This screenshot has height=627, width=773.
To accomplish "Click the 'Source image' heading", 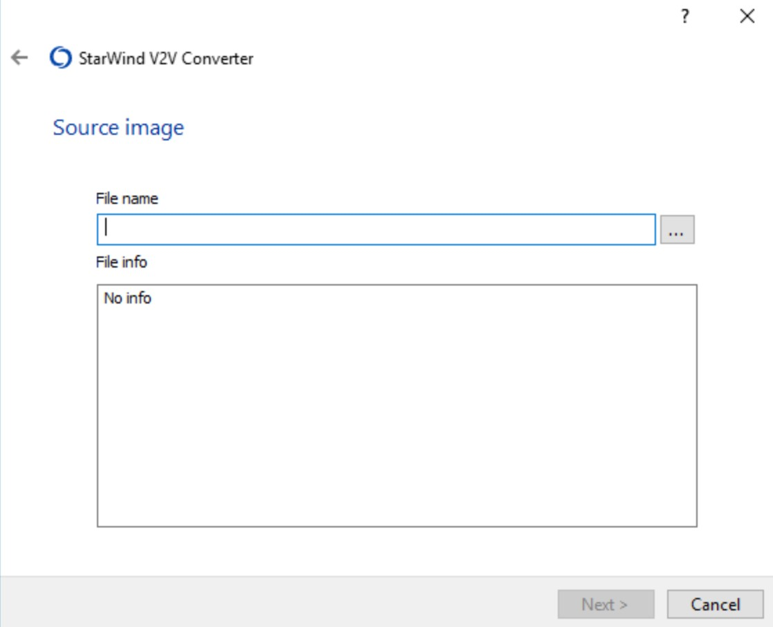I will 118,128.
